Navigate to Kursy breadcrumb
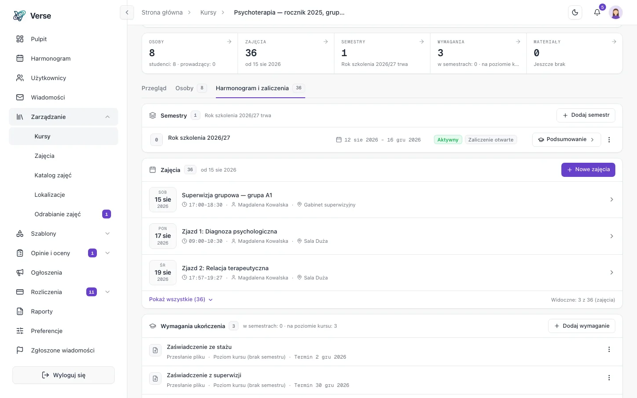Image resolution: width=637 pixels, height=398 pixels. click(x=208, y=12)
